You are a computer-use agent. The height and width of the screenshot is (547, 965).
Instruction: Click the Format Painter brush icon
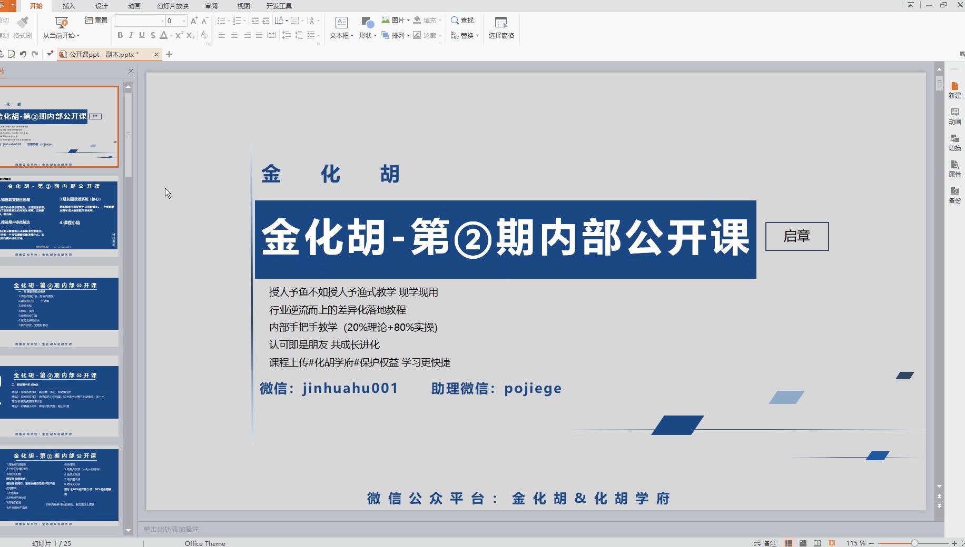(x=23, y=22)
